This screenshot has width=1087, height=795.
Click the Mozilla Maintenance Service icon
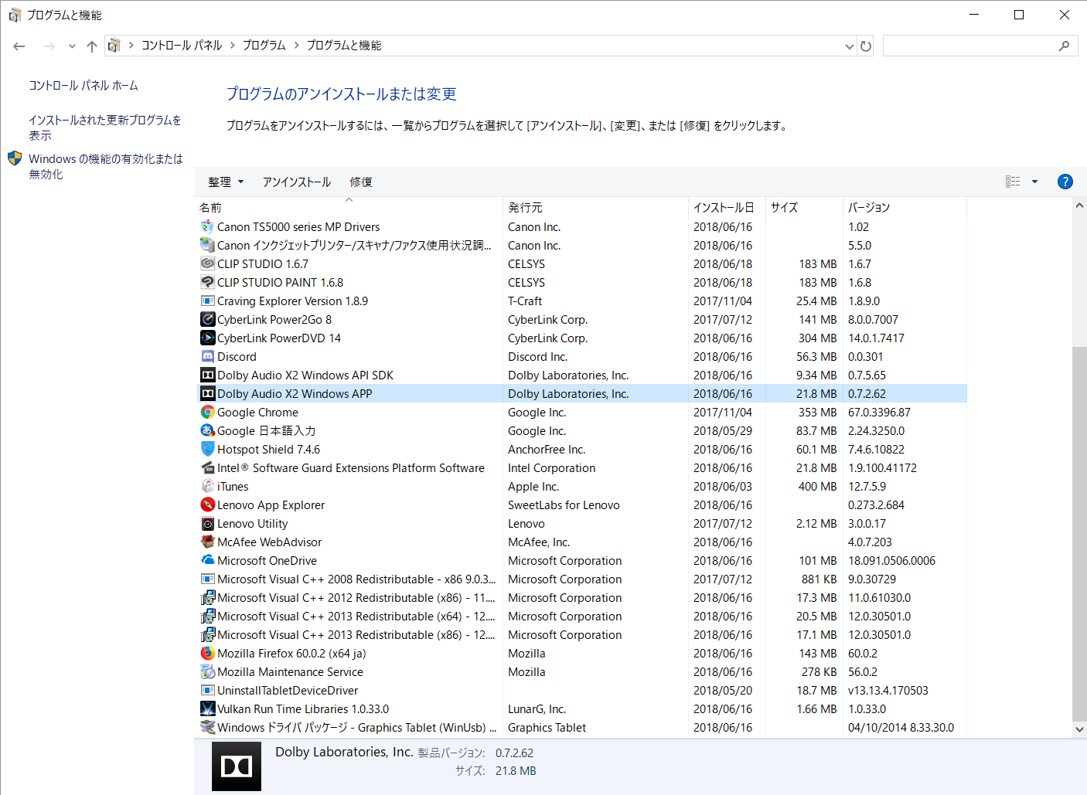207,671
